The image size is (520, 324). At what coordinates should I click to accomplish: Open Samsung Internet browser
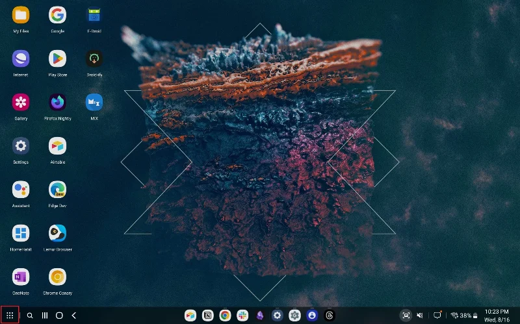pyautogui.click(x=21, y=58)
